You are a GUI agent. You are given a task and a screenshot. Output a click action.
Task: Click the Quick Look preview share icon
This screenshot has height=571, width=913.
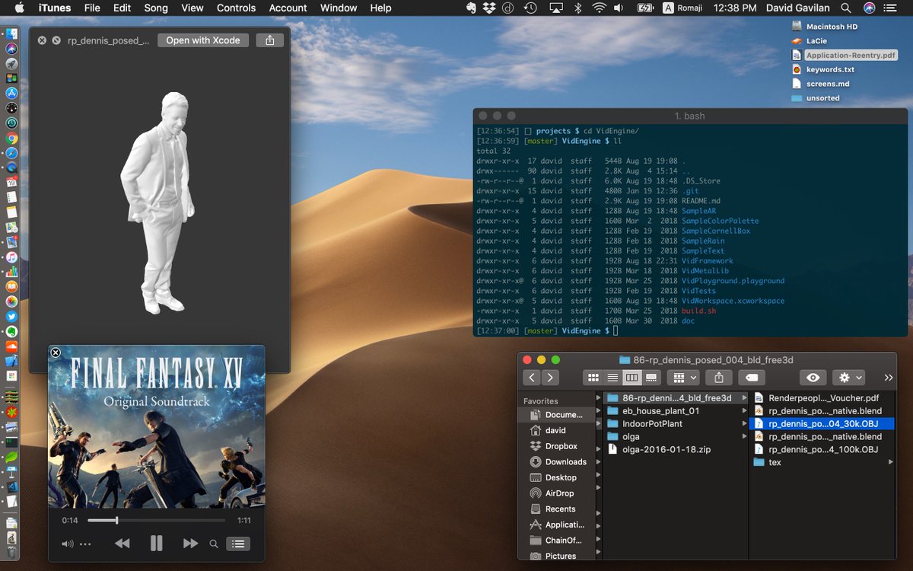(270, 40)
